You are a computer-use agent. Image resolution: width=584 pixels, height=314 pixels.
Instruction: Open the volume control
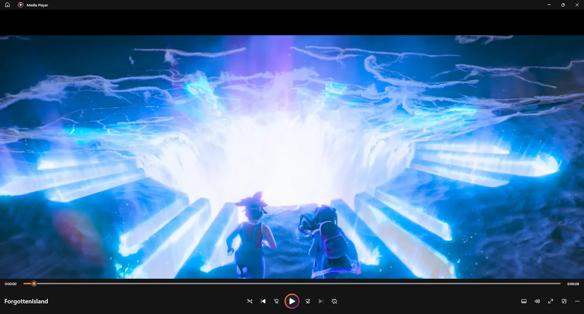(537, 301)
